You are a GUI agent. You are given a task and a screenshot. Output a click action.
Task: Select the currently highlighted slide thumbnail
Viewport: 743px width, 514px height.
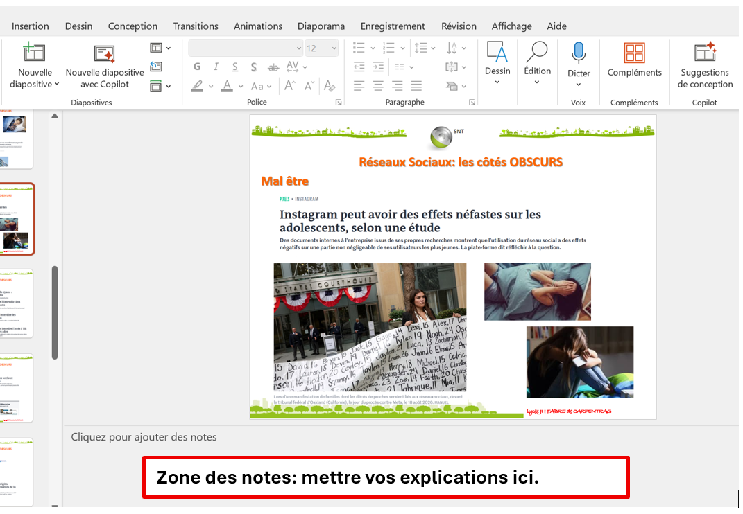(x=17, y=219)
